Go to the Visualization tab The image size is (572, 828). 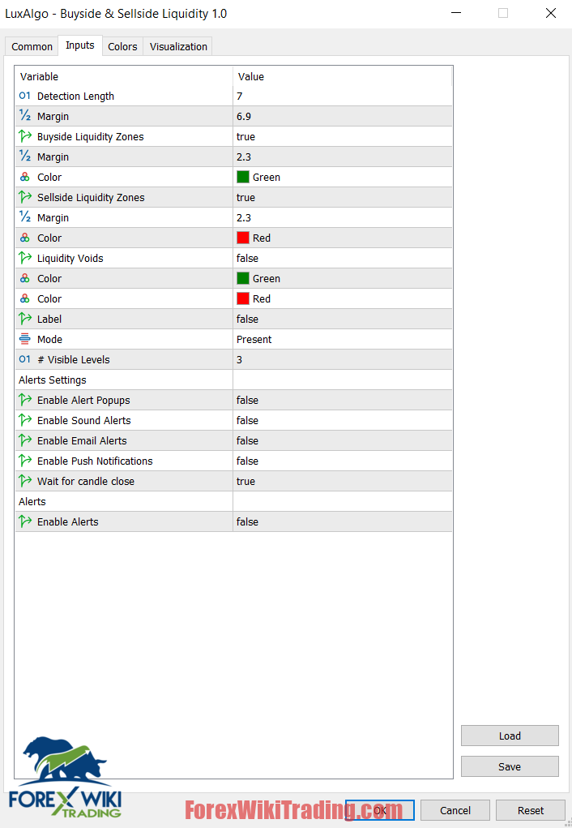(x=178, y=46)
